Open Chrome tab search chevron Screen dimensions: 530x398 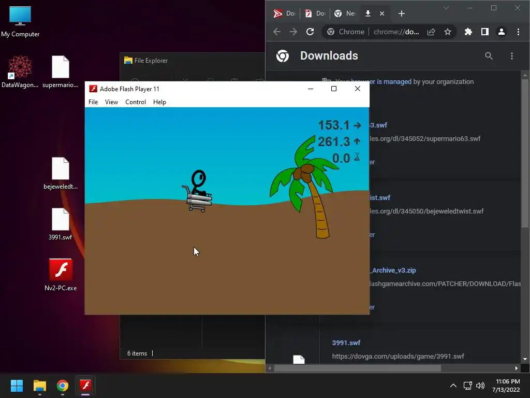coord(446,8)
